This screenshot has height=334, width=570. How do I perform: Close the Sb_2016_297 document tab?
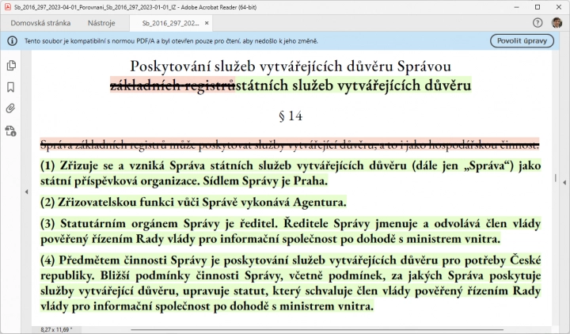point(207,23)
